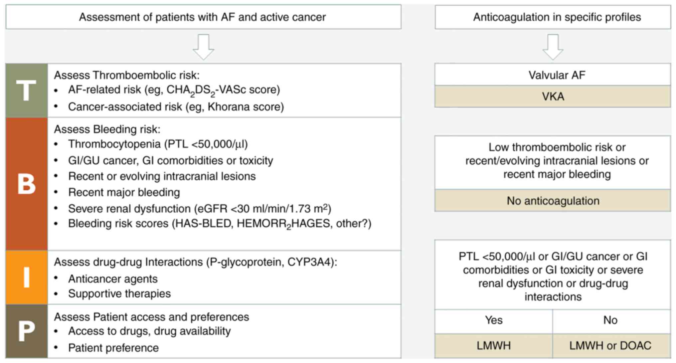Choose the Yes cell
676x363 pixels.
tap(494, 320)
